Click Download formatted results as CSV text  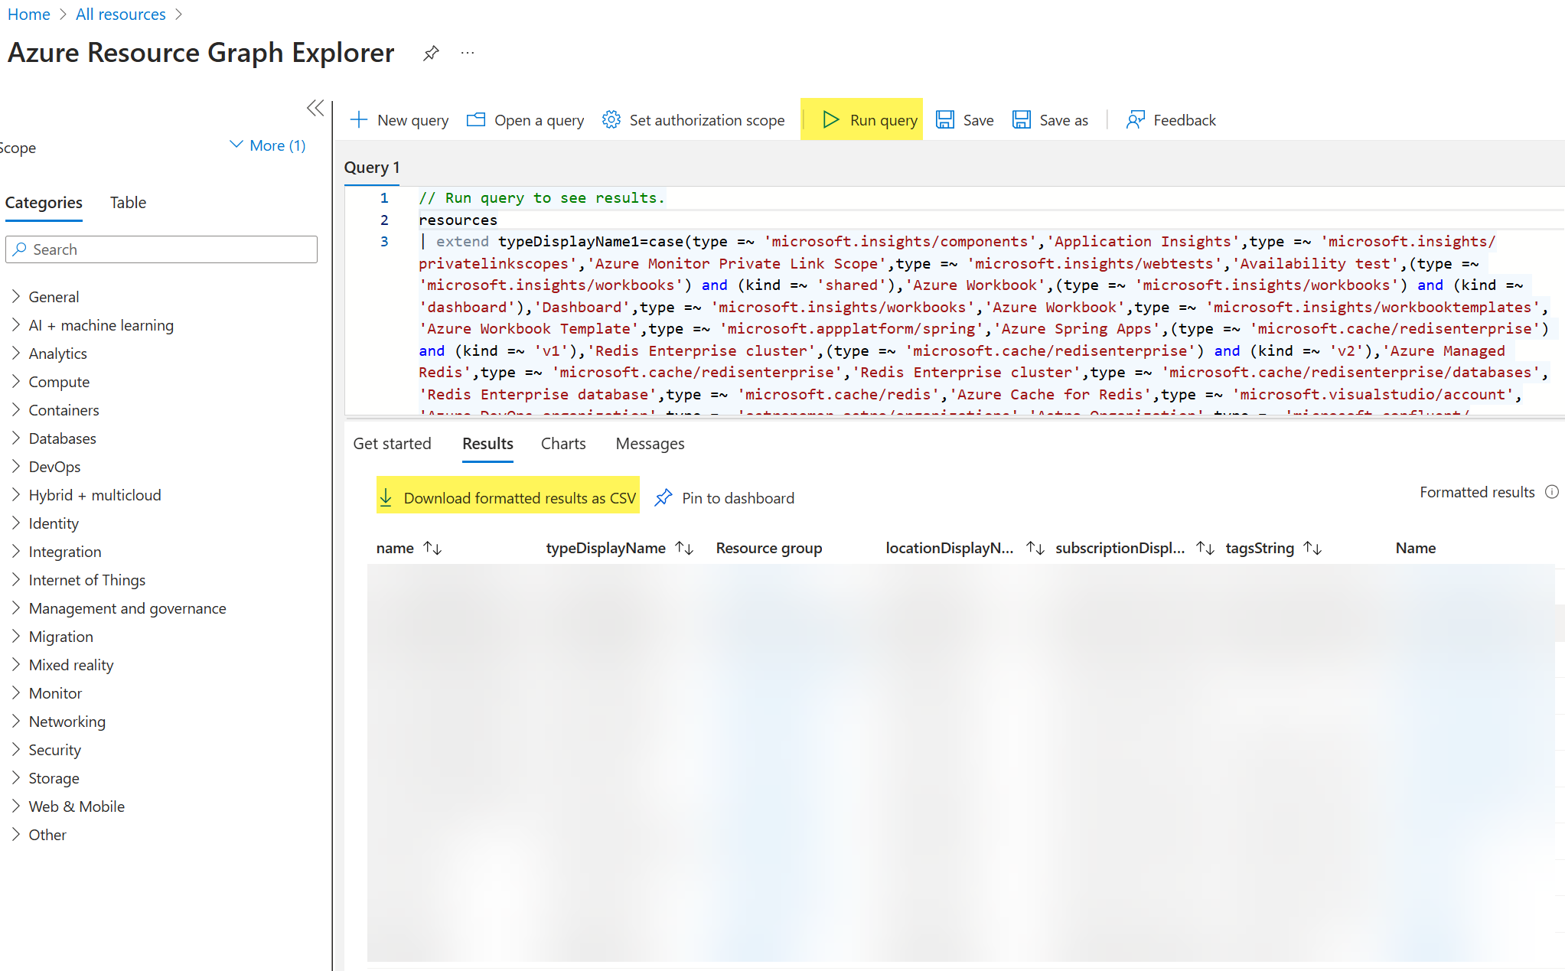tap(520, 498)
